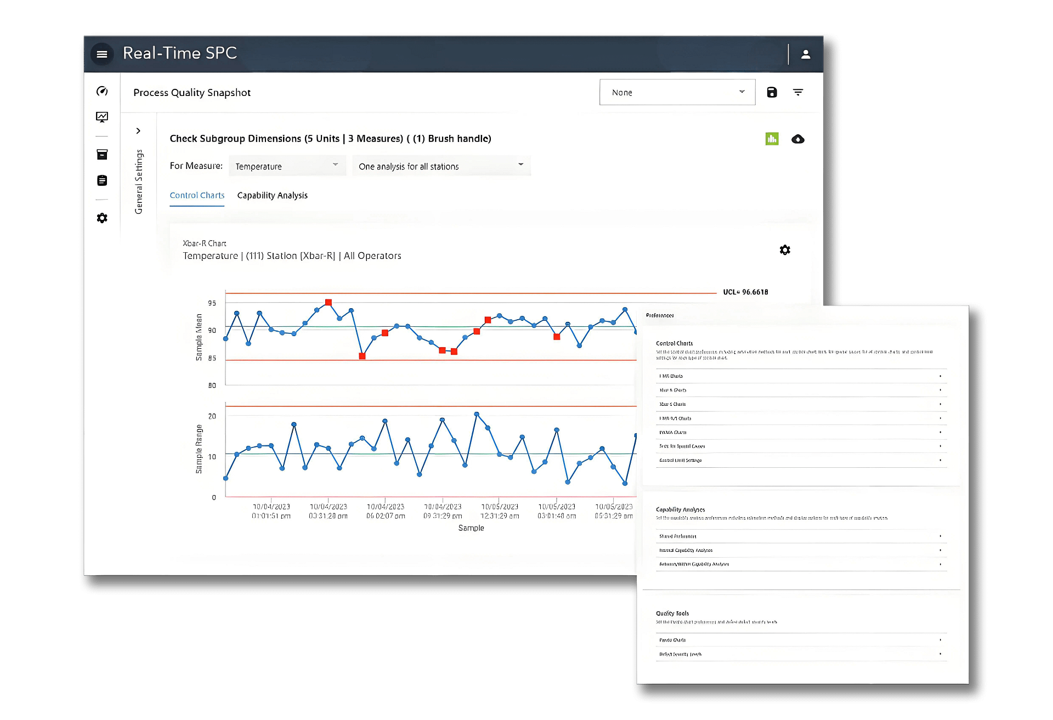Image resolution: width=1053 pixels, height=720 pixels.
Task: Expand the Pareto Charts row under Quality Tools
Action: click(801, 639)
